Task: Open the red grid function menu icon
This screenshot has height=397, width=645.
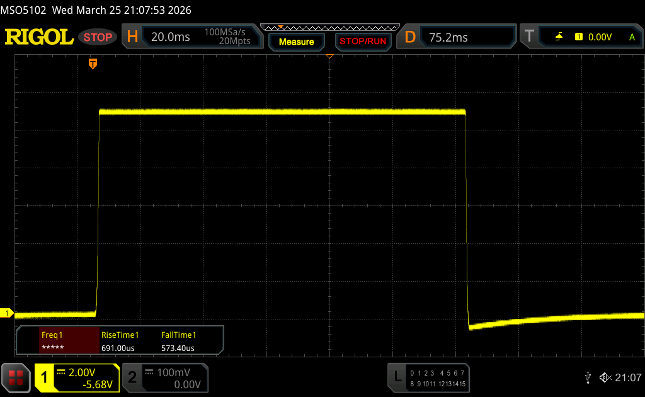Action: [x=16, y=377]
